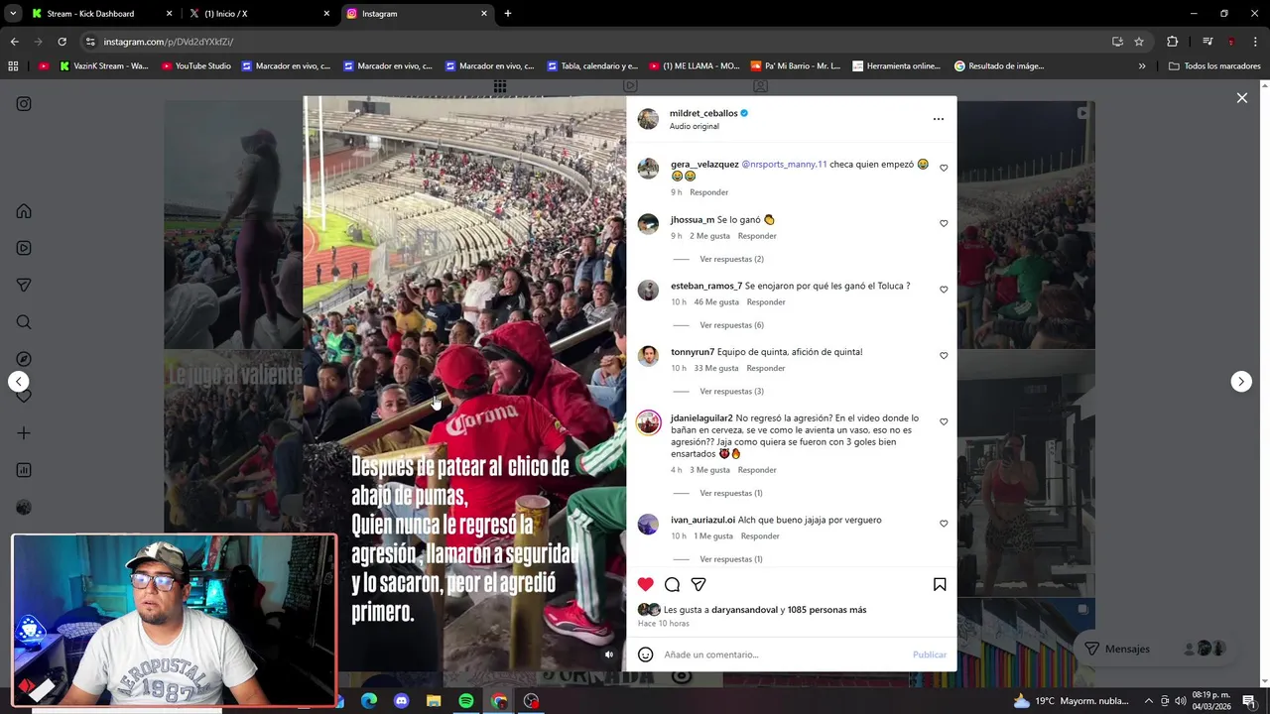Save post with the bookmark icon
This screenshot has height=714, width=1270.
(940, 584)
